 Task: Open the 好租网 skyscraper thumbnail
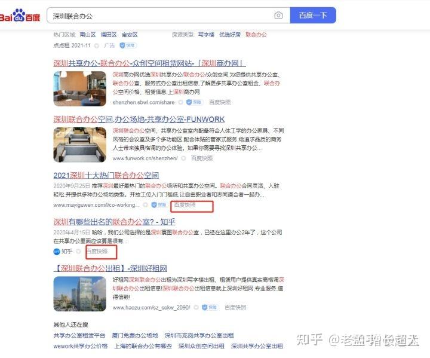click(80, 294)
